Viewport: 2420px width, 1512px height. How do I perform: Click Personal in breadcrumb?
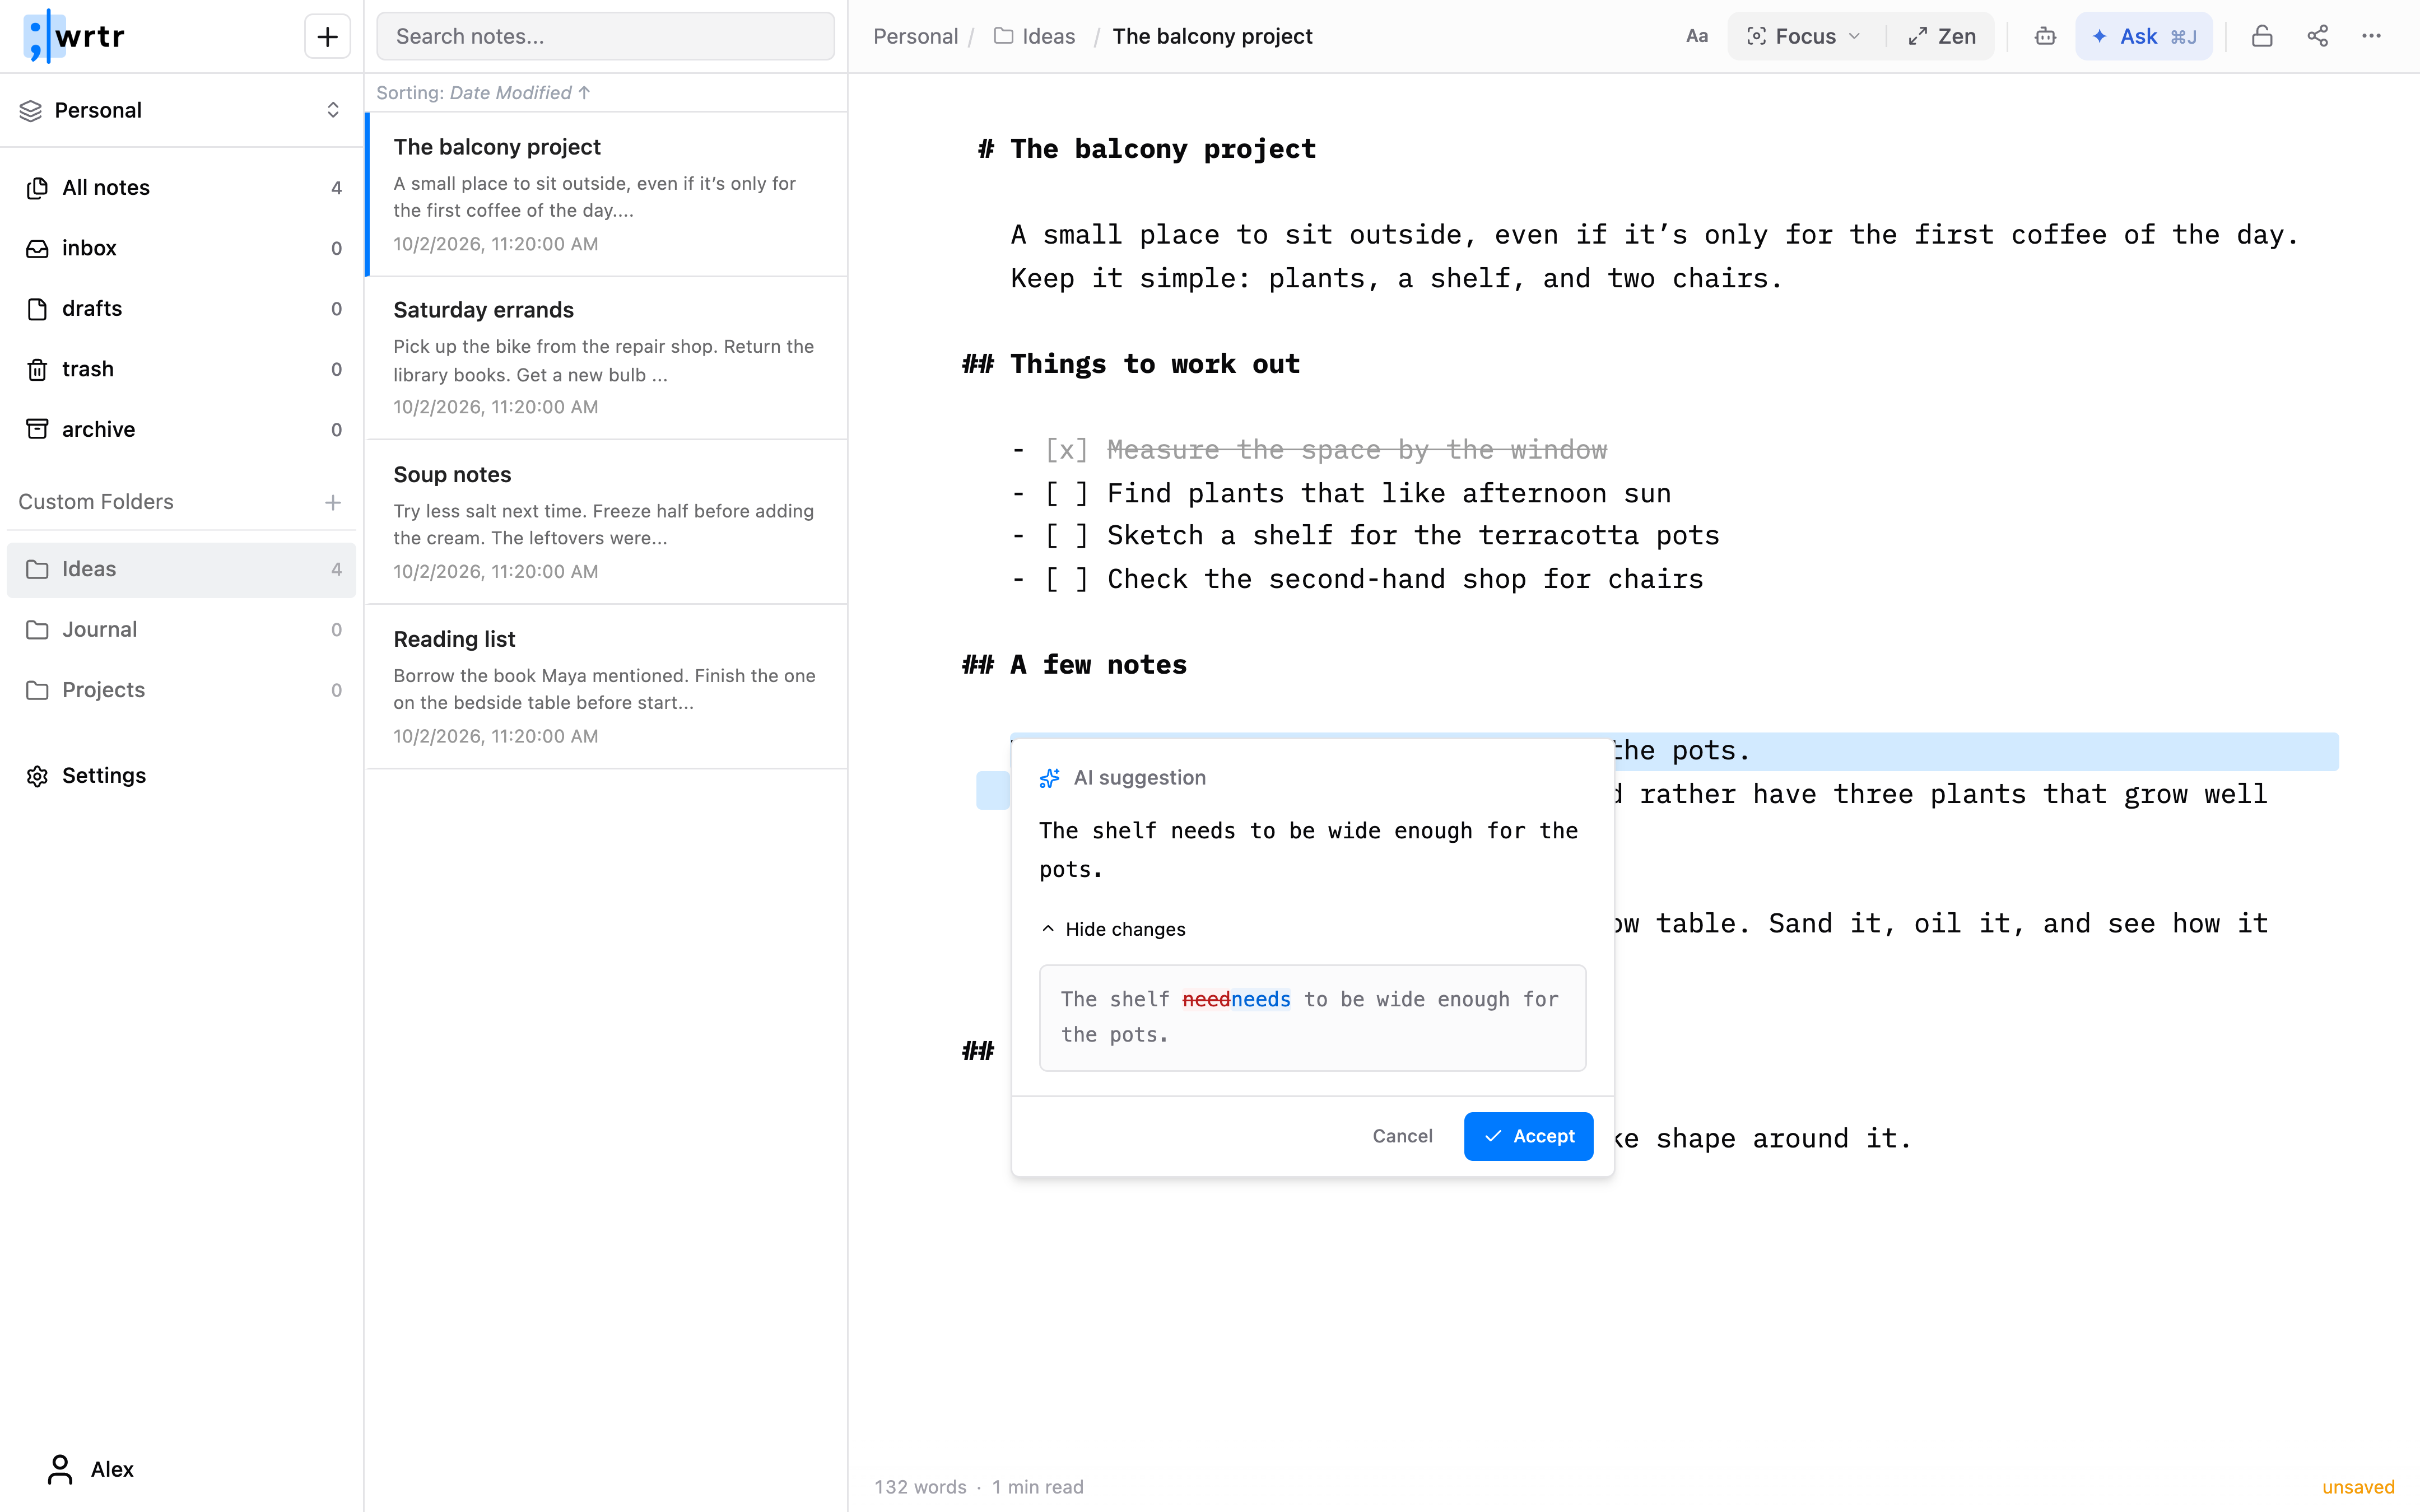tap(915, 37)
